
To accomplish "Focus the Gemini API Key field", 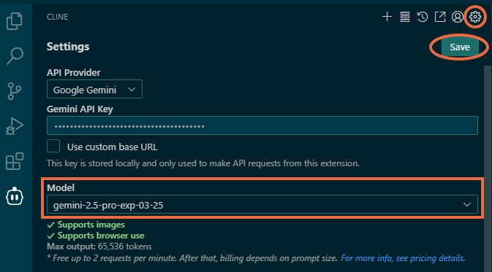I will click(262, 125).
